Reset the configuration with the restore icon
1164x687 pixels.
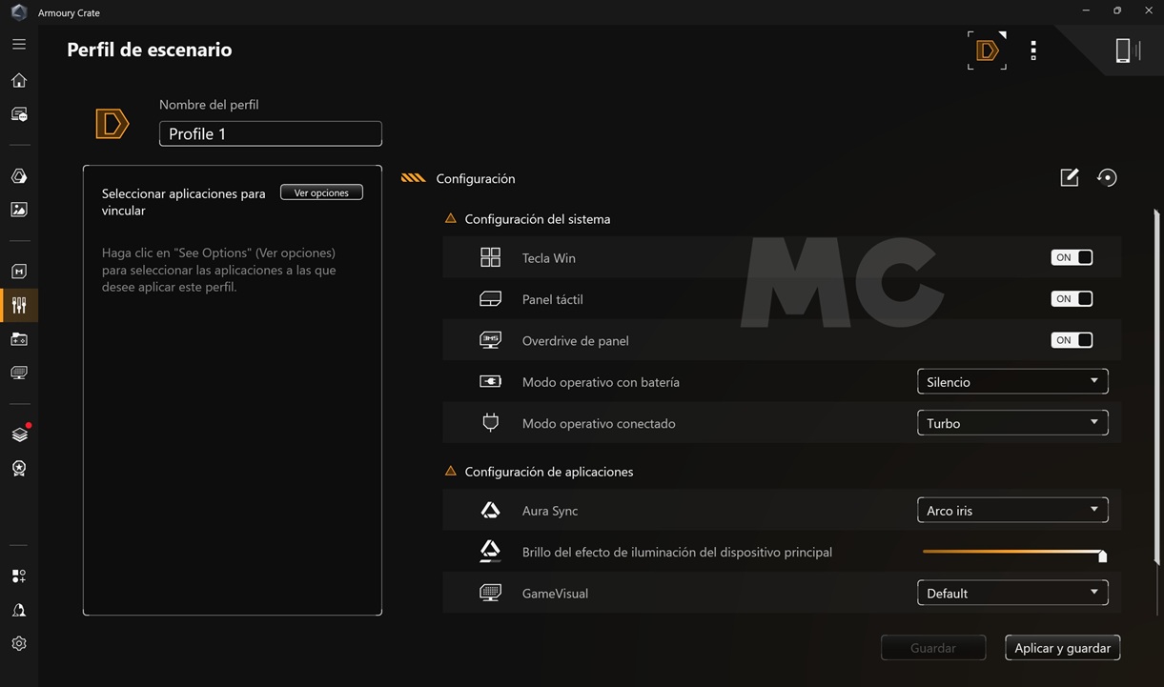pyautogui.click(x=1106, y=177)
